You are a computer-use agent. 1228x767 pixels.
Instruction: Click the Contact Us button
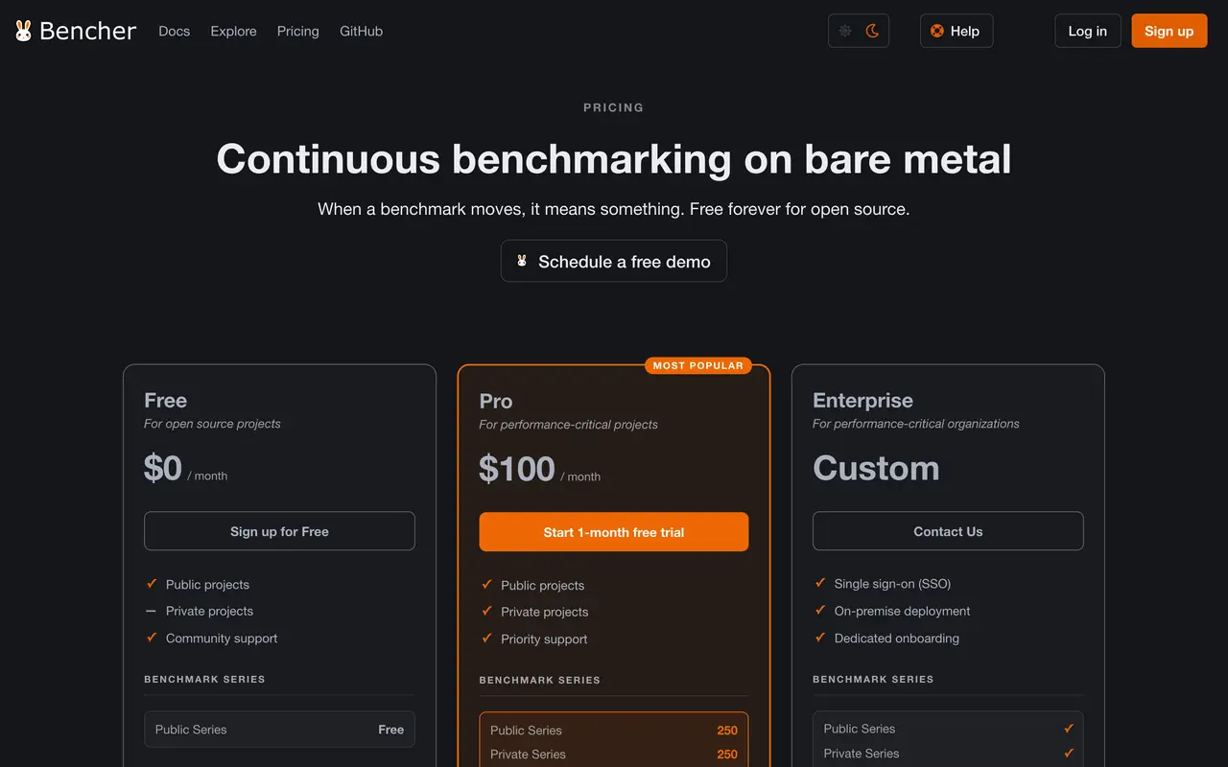click(948, 531)
